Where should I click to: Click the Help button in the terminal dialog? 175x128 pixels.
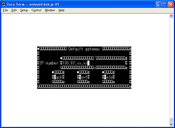tap(108, 77)
